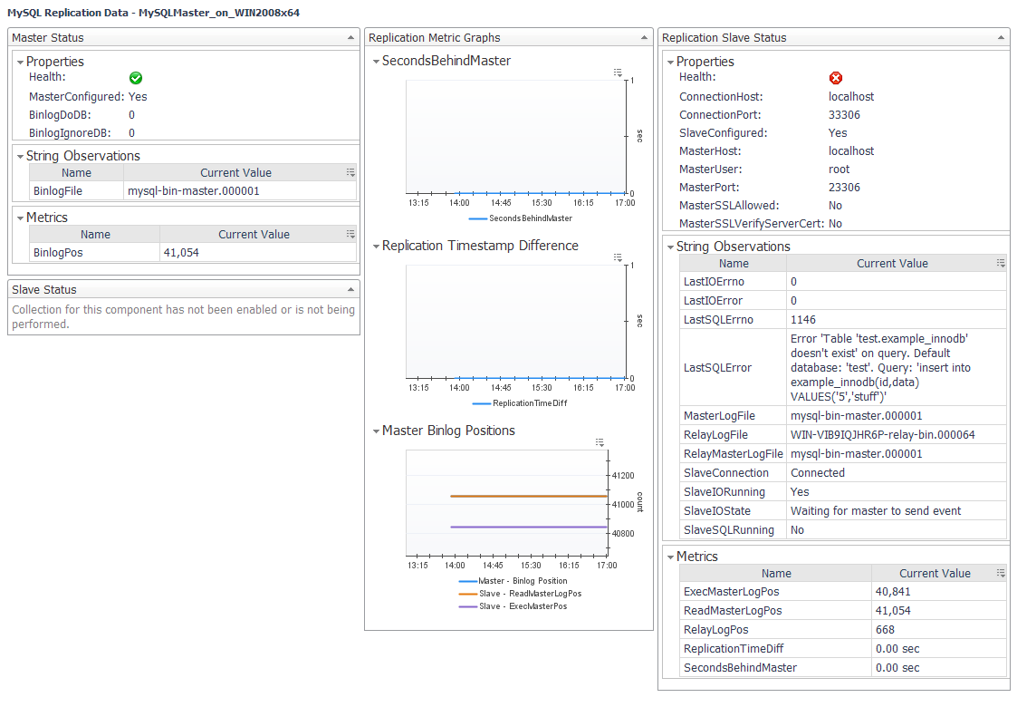Open the SecondsBehindMaster graph options icon
The width and height of the screenshot is (1017, 707).
618,73
